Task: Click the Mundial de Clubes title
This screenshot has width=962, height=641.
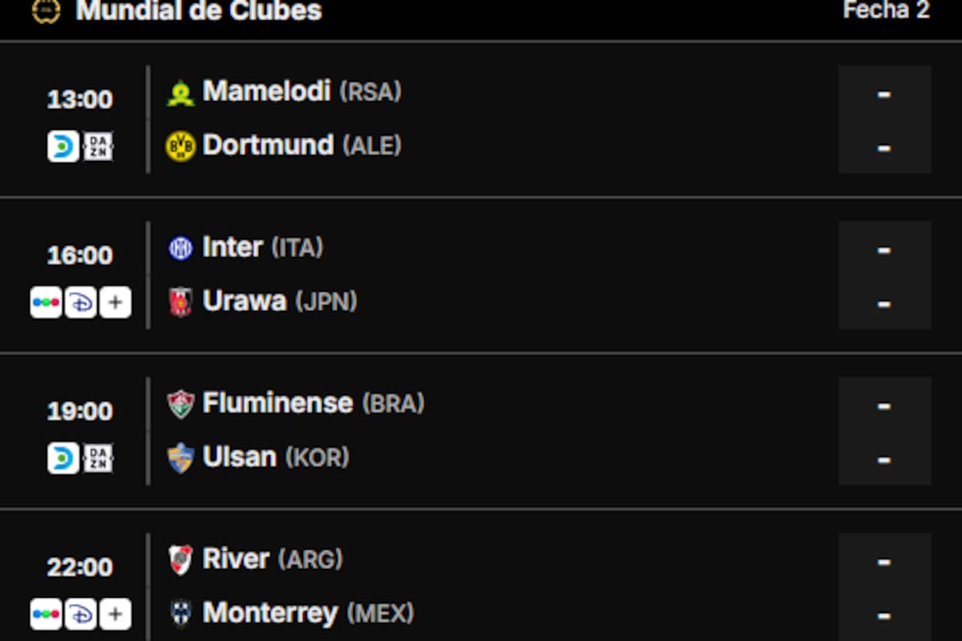Action: coord(199,11)
